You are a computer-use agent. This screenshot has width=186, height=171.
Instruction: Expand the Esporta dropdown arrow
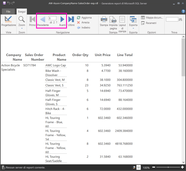point(133,28)
